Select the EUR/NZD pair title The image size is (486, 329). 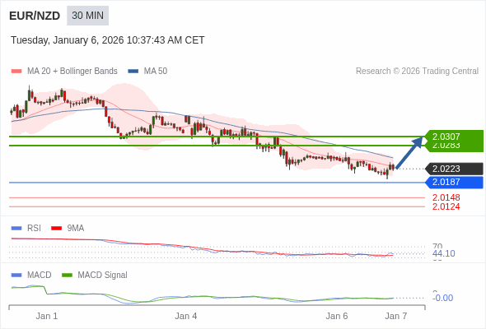(x=35, y=16)
